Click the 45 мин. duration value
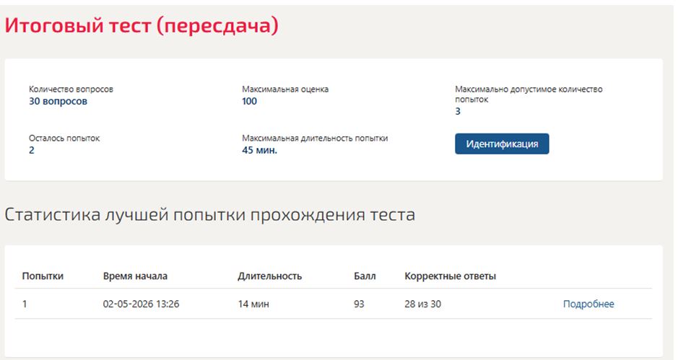 259,150
